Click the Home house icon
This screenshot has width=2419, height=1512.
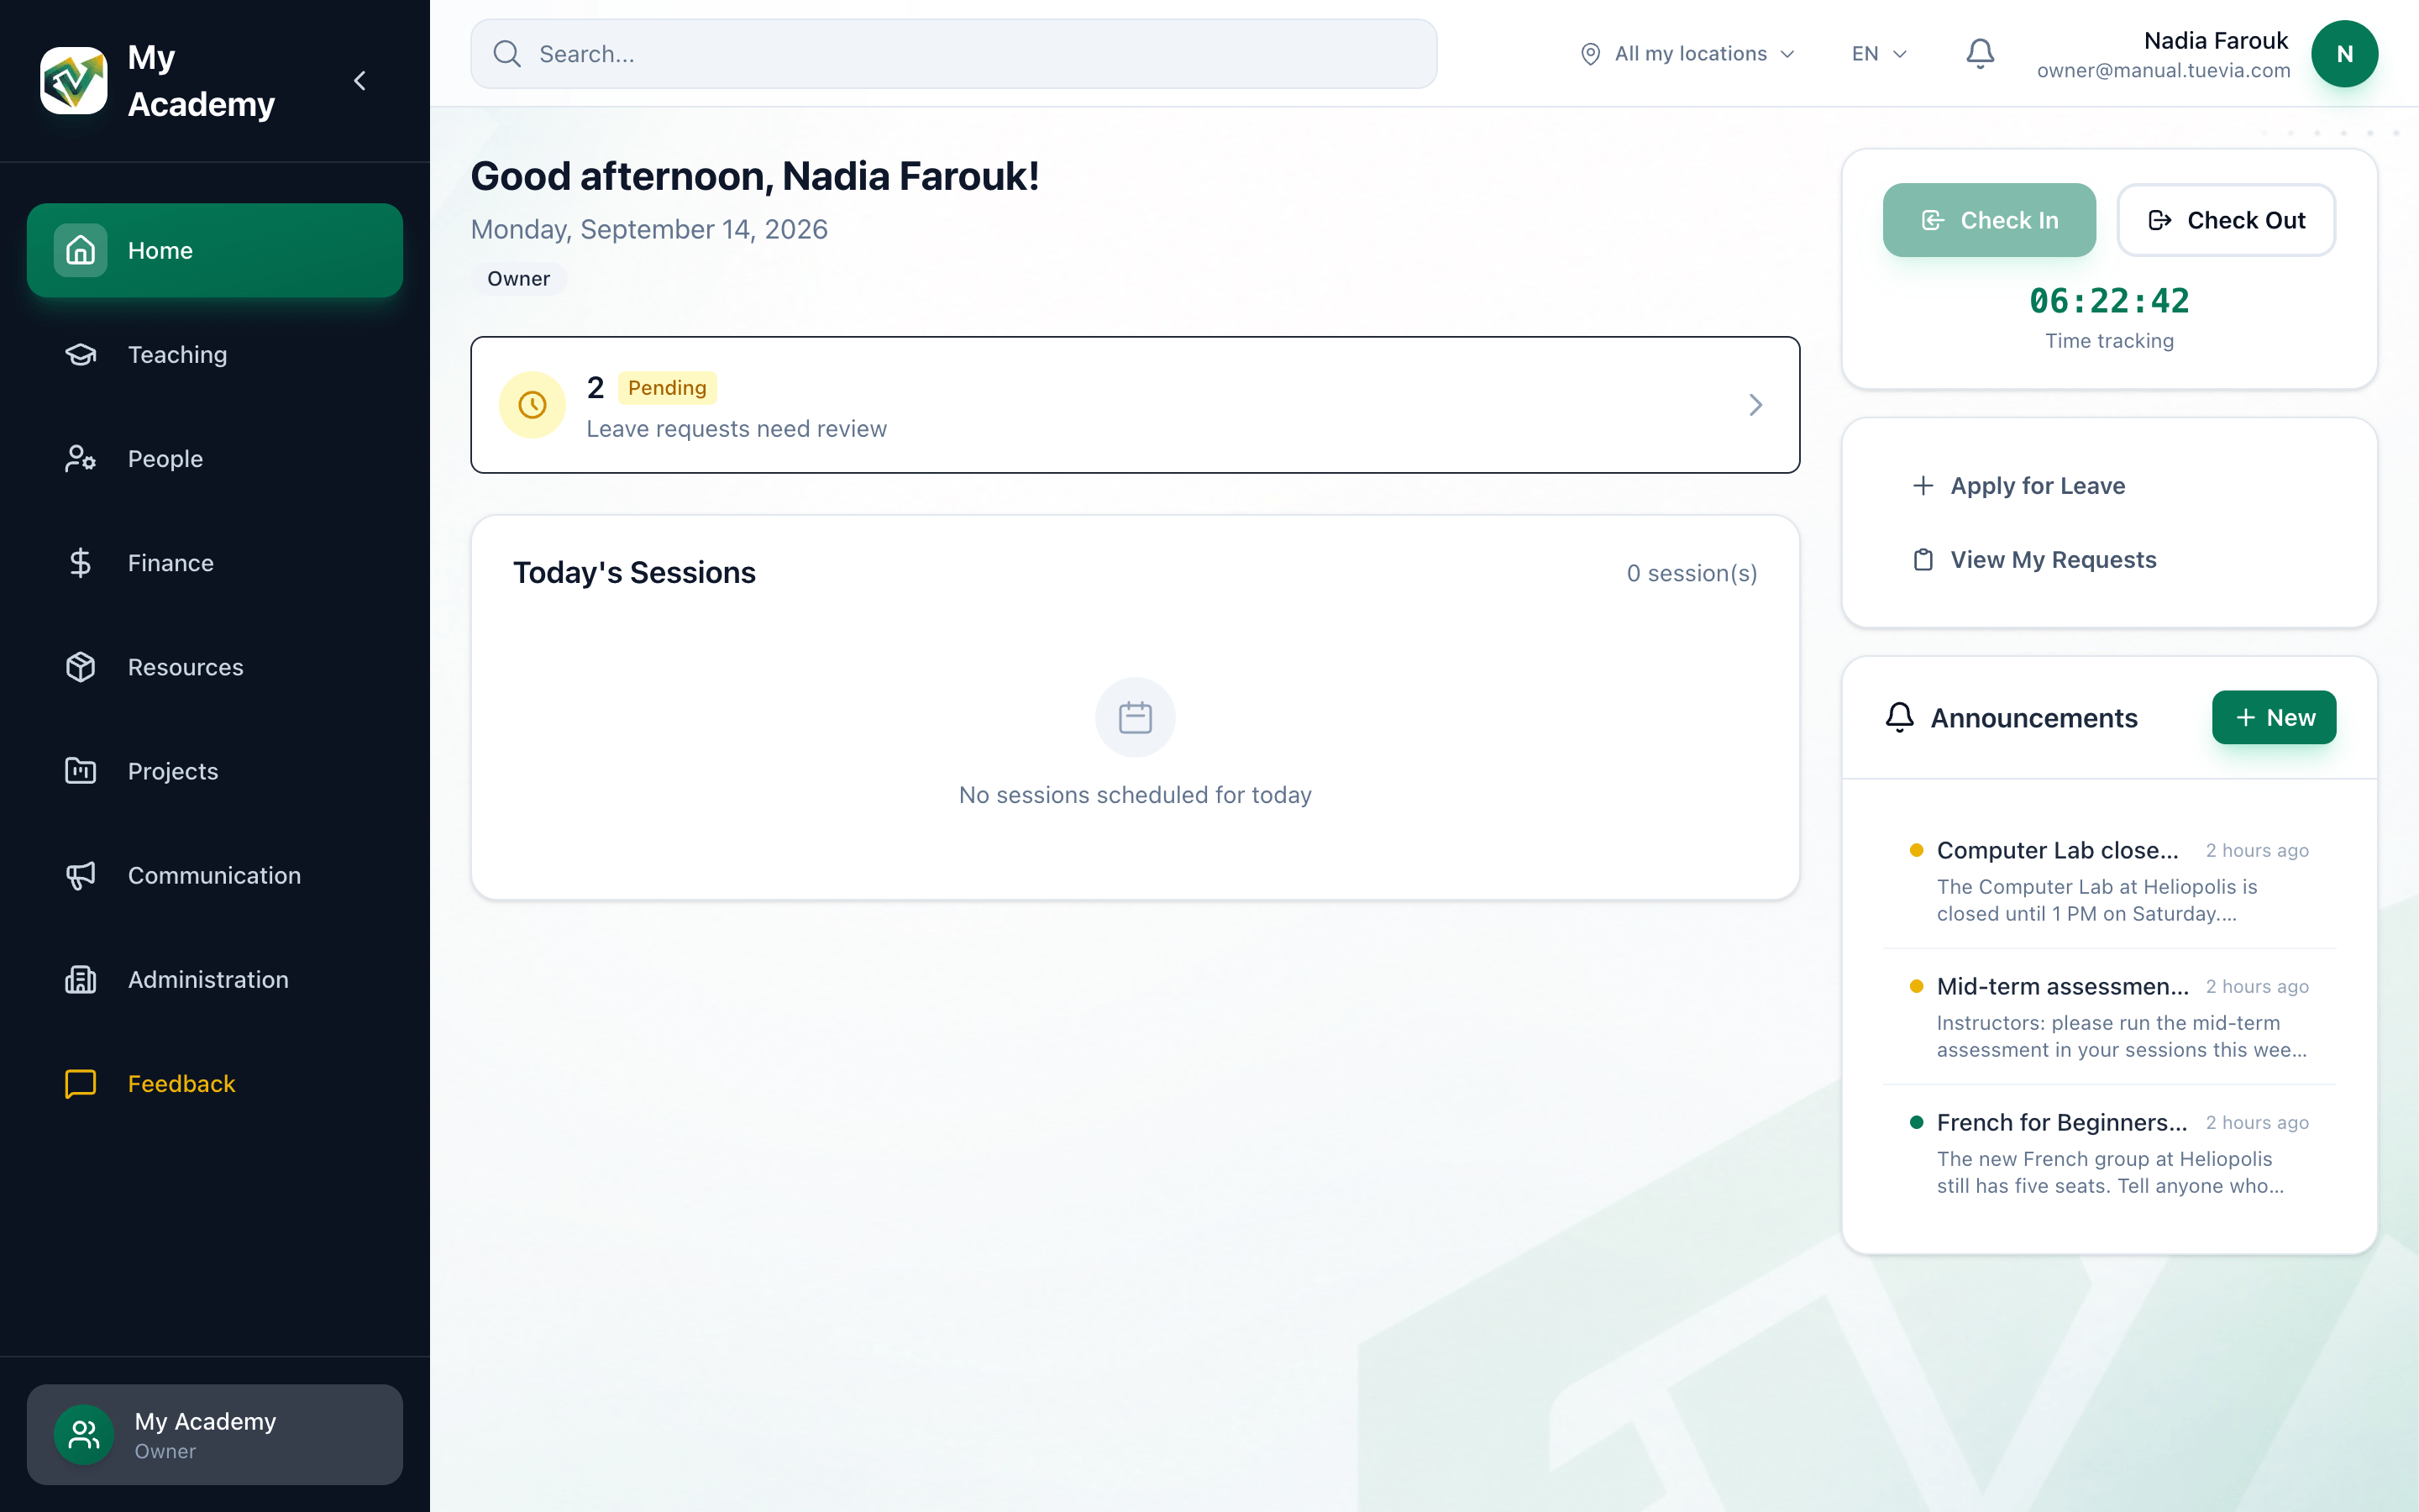tap(80, 250)
